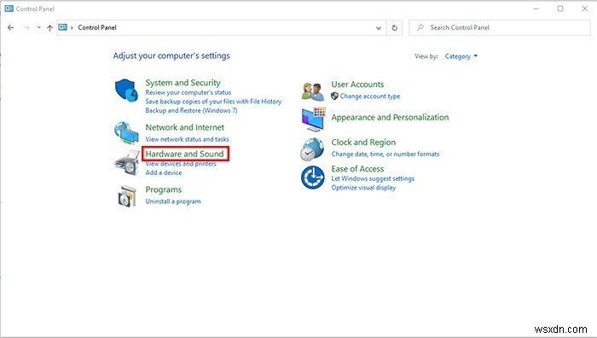Viewport: 597px width, 338px height.
Task: Click the search magnifier icon
Action: coord(420,27)
